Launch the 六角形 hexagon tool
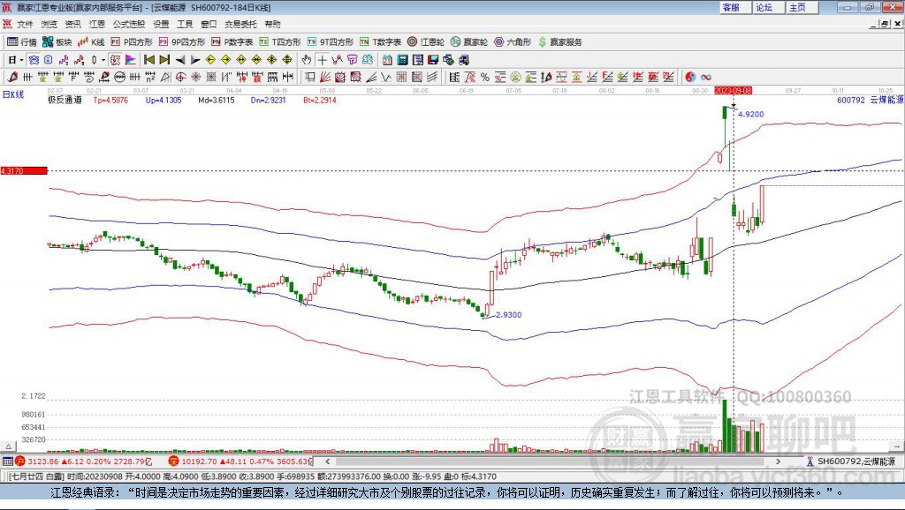This screenshot has width=905, height=510. pyautogui.click(x=513, y=41)
